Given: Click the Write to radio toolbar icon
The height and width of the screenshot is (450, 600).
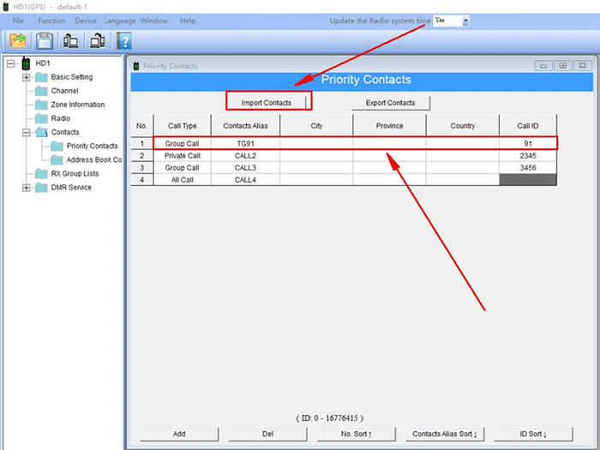Looking at the screenshot, I should (x=98, y=40).
